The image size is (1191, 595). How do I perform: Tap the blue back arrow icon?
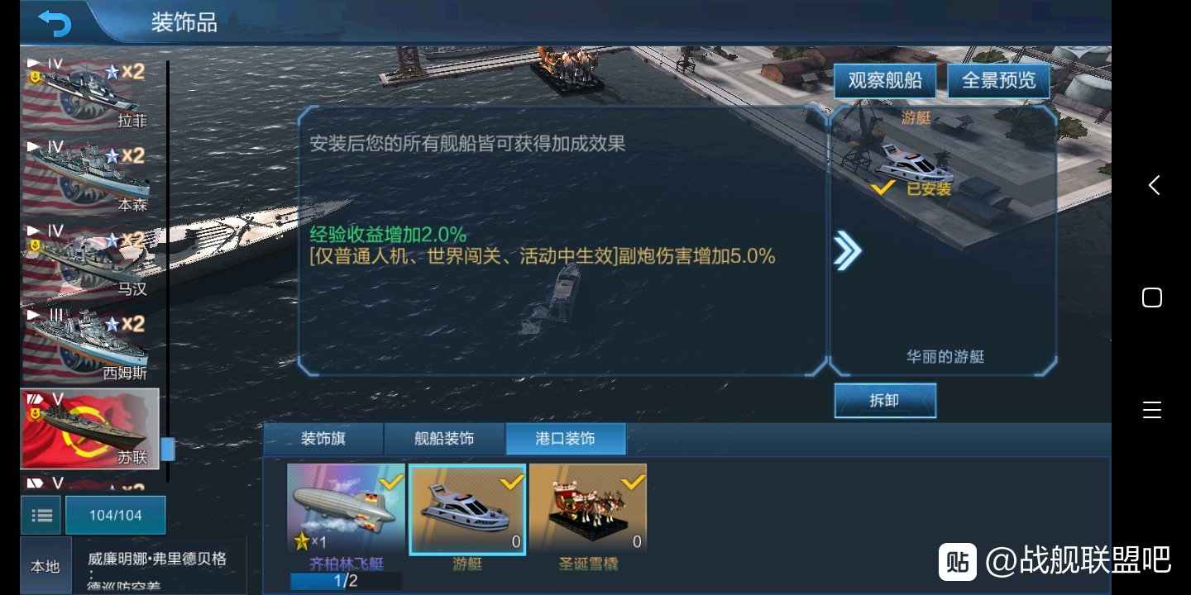(x=55, y=23)
